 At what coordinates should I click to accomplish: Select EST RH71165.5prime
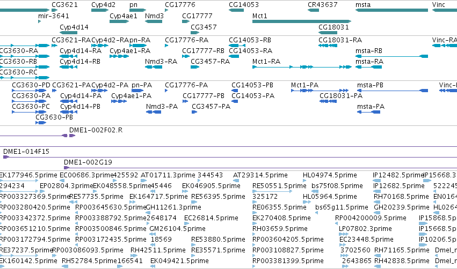[402, 250]
